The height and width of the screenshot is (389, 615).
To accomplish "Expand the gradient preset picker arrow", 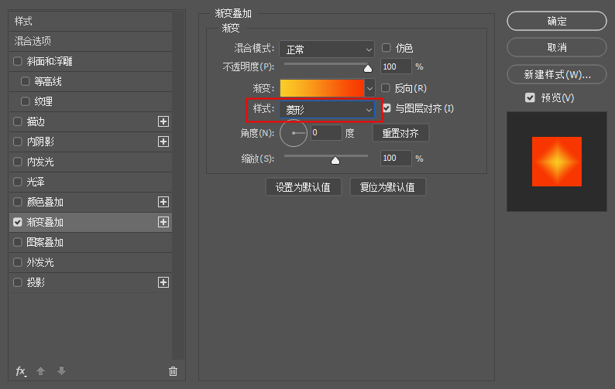I will point(369,88).
